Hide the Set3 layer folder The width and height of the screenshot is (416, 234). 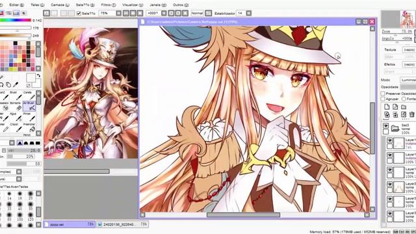(385, 125)
